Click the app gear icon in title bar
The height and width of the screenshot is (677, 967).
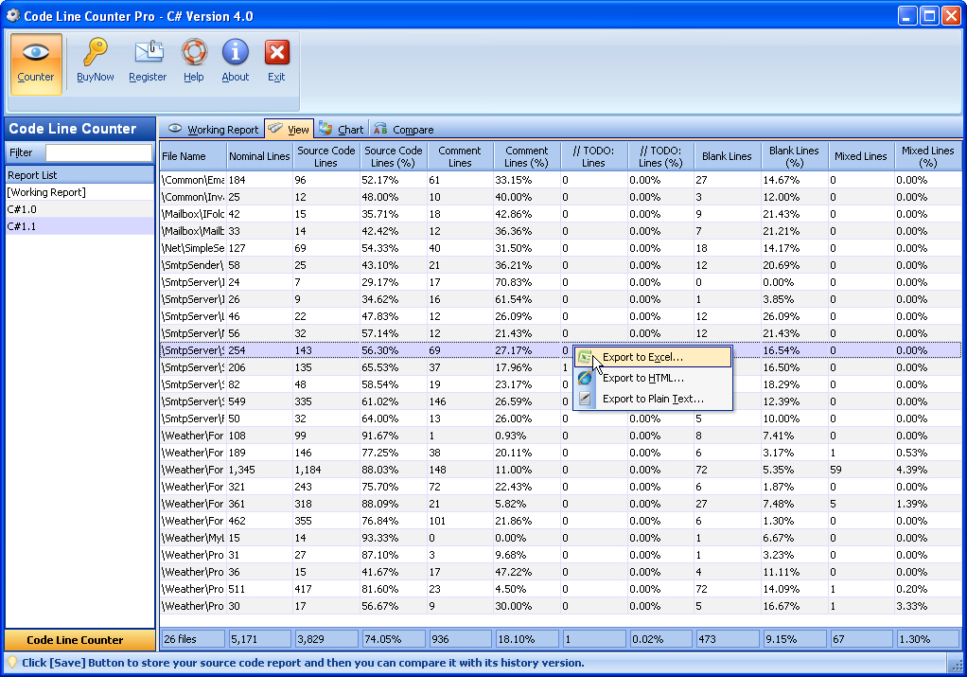[12, 15]
